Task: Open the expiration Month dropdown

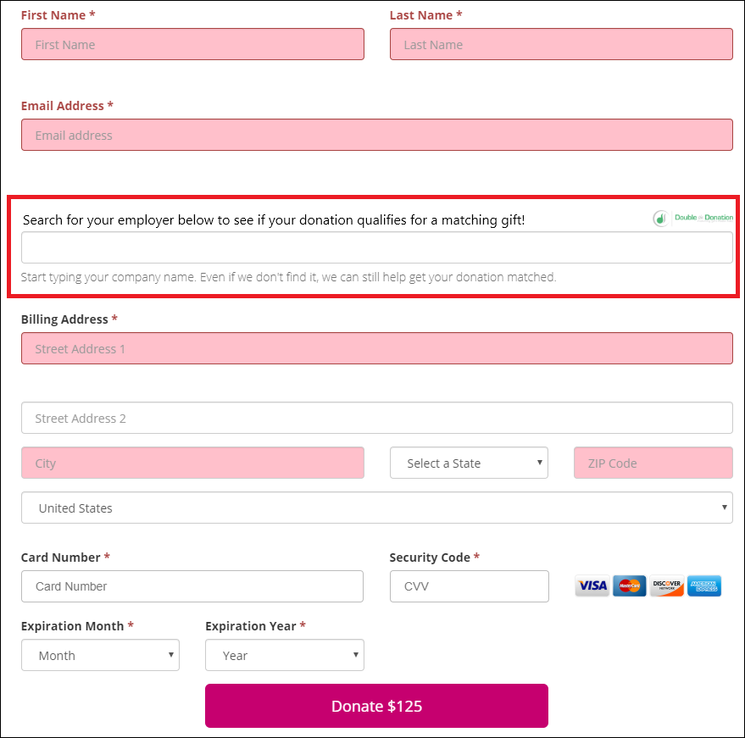Action: (x=100, y=655)
